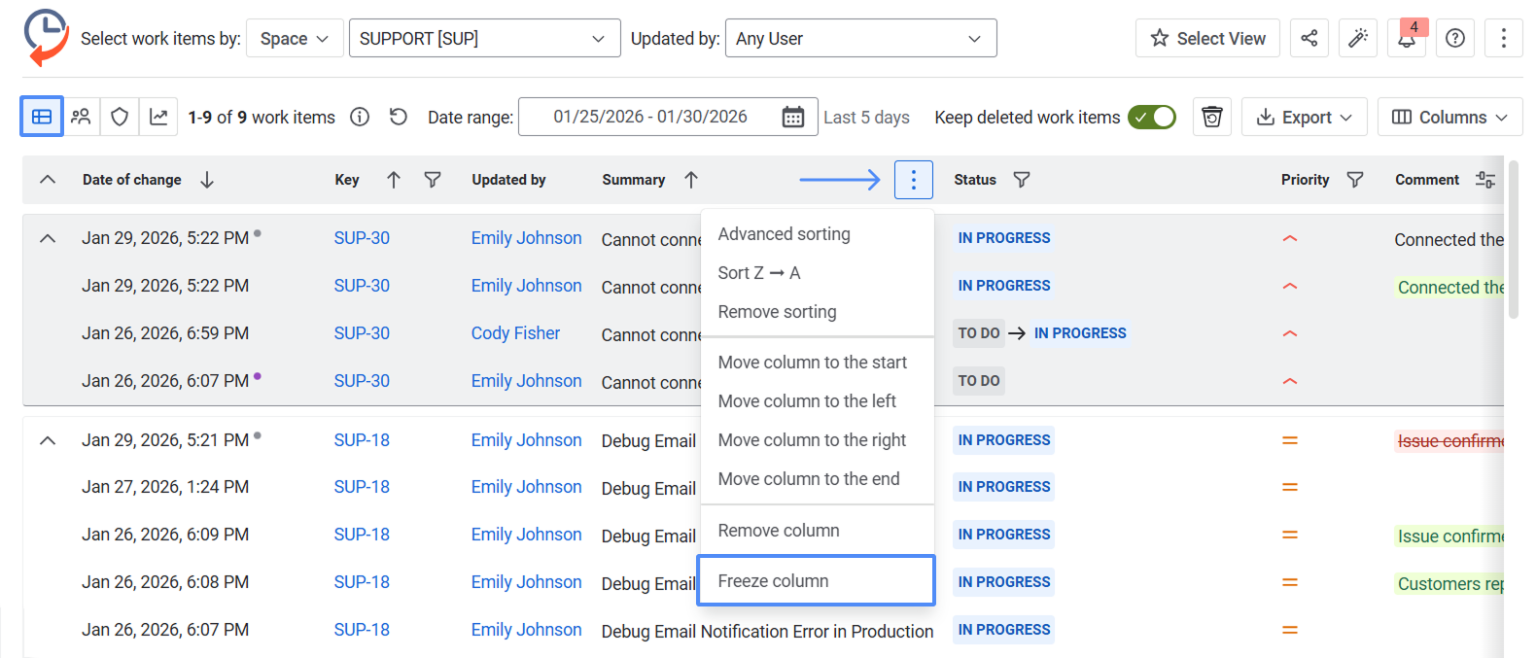Switch to the users view toggle

81,117
